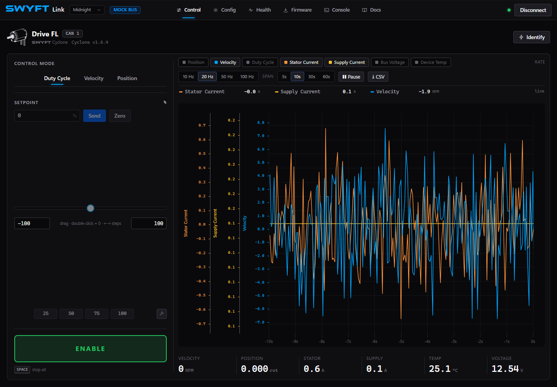
Task: Toggle the Bus Voltage plot series
Action: (x=390, y=62)
